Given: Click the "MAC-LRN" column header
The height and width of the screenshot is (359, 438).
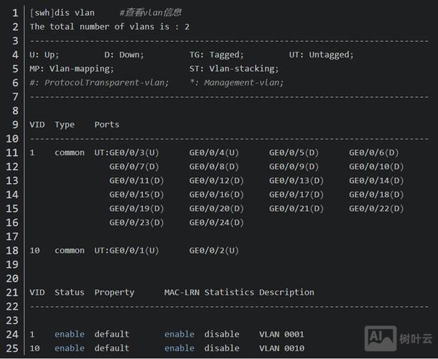Looking at the screenshot, I should pyautogui.click(x=182, y=292).
